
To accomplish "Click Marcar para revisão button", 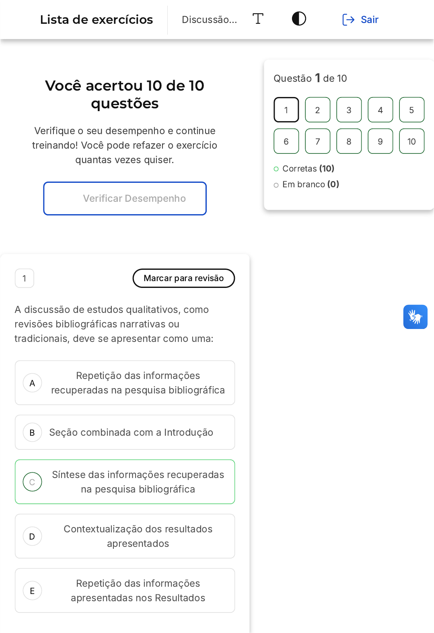I will click(x=184, y=278).
